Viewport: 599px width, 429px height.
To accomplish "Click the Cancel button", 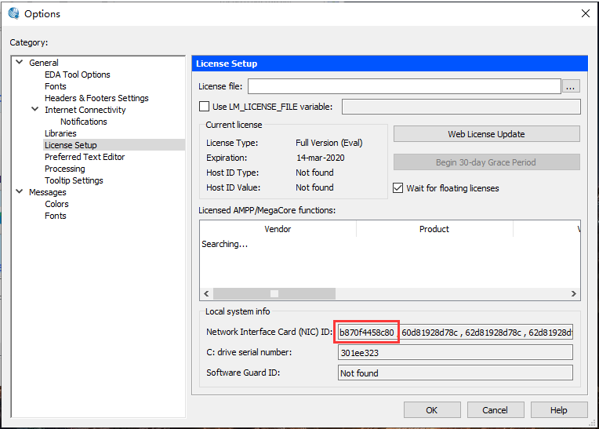I will coord(495,409).
